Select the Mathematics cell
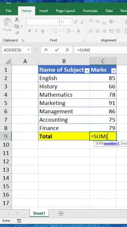The height and width of the screenshot is (227, 127). point(64,95)
